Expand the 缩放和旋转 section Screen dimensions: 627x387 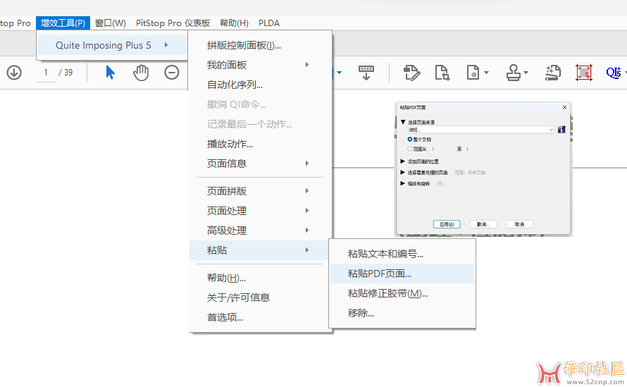point(403,184)
